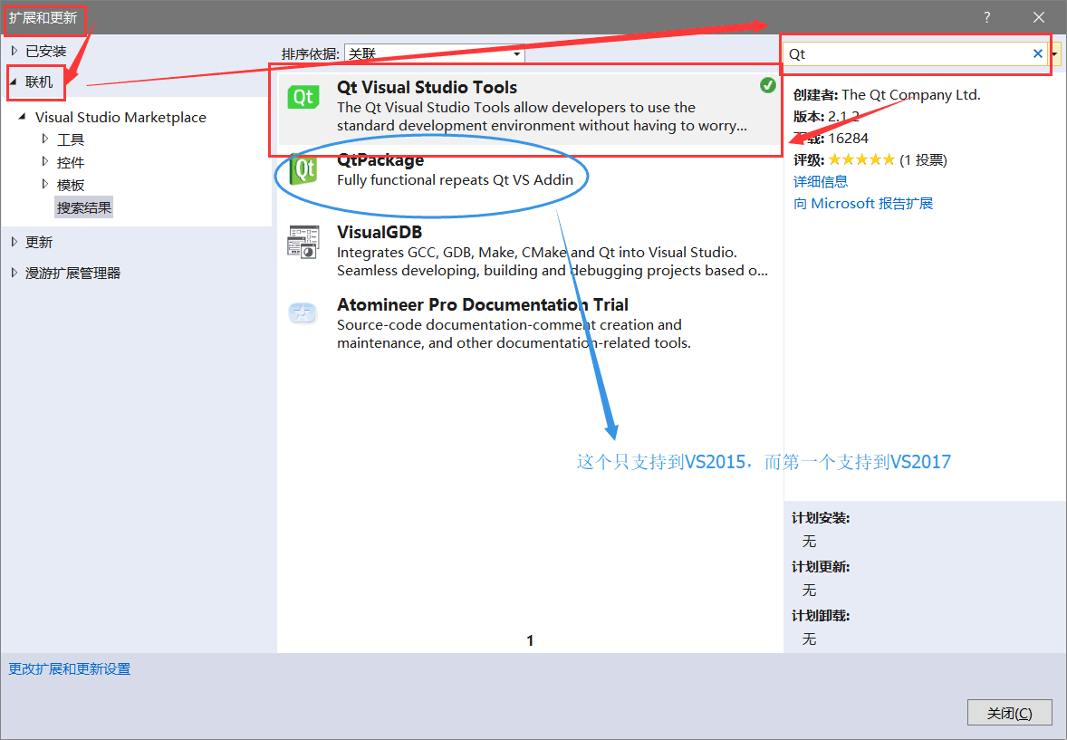
Task: Click the 详细信息 link
Action: 821,182
